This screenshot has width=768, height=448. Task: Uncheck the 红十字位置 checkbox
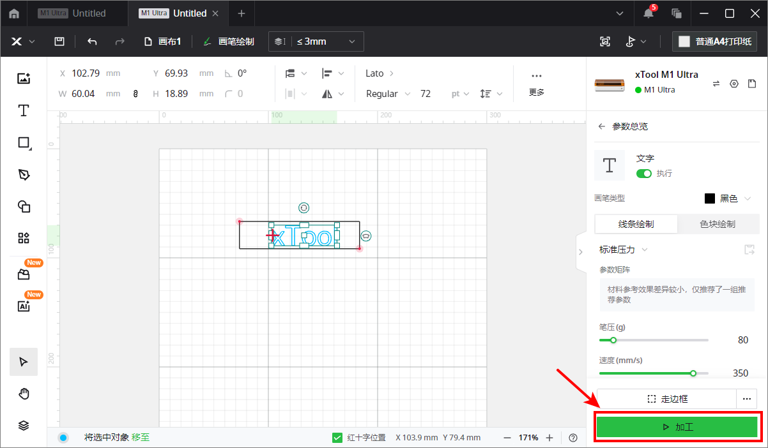[x=337, y=438]
